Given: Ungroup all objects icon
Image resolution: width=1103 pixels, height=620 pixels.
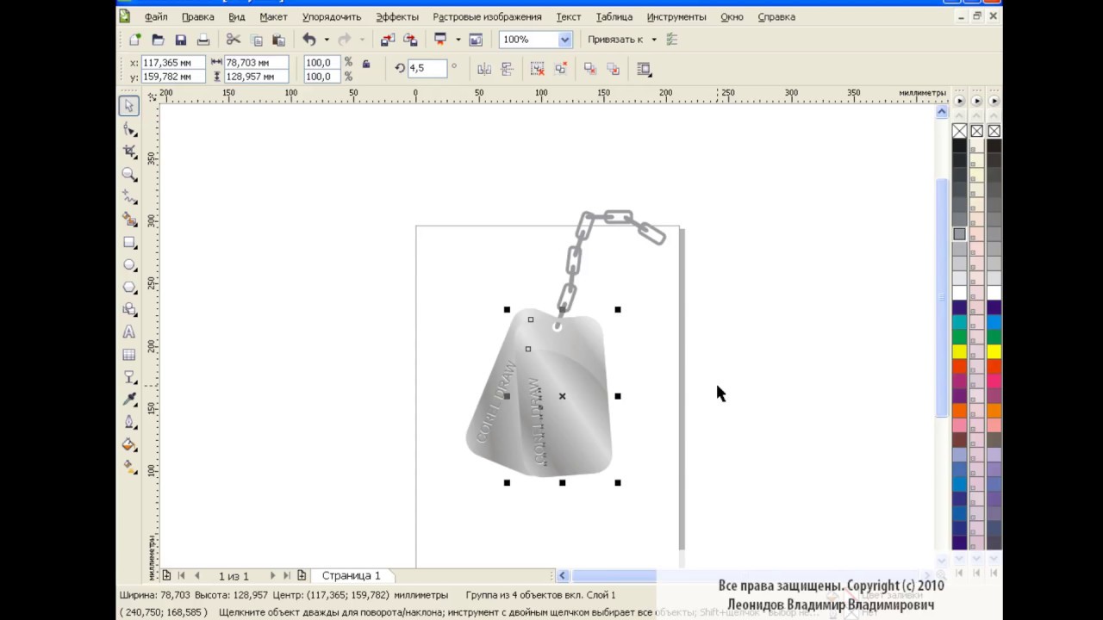Looking at the screenshot, I should [x=561, y=69].
